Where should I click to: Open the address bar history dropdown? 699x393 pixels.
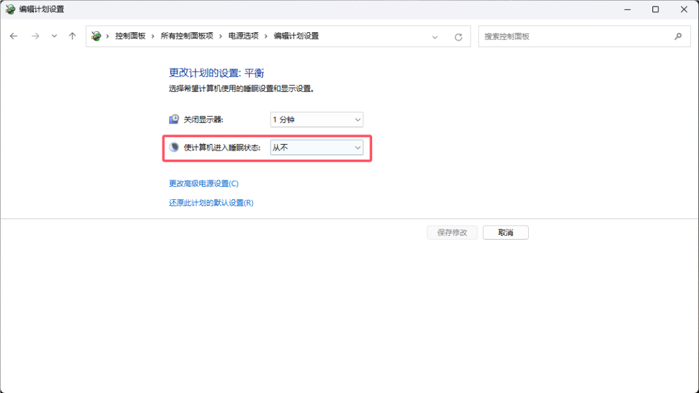[x=435, y=36]
